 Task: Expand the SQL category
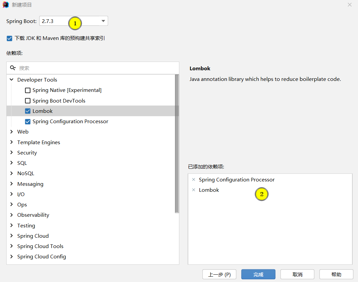tap(11, 163)
